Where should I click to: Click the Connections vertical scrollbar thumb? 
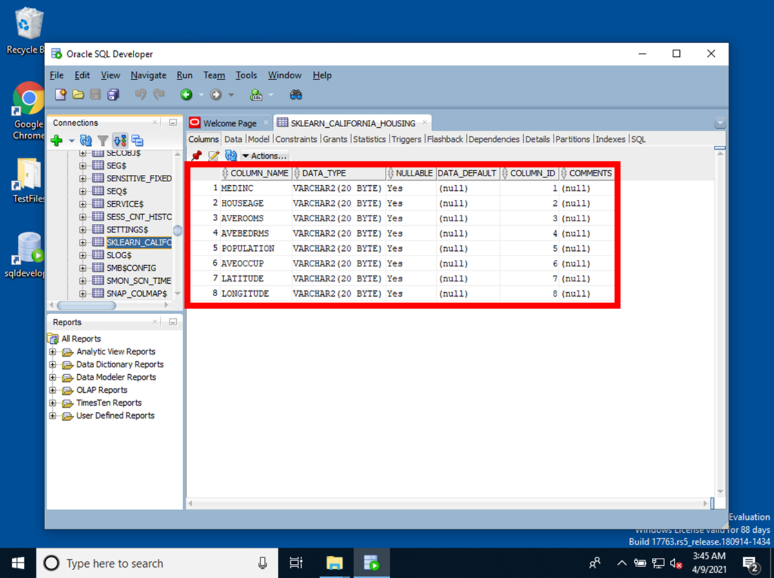pyautogui.click(x=177, y=230)
